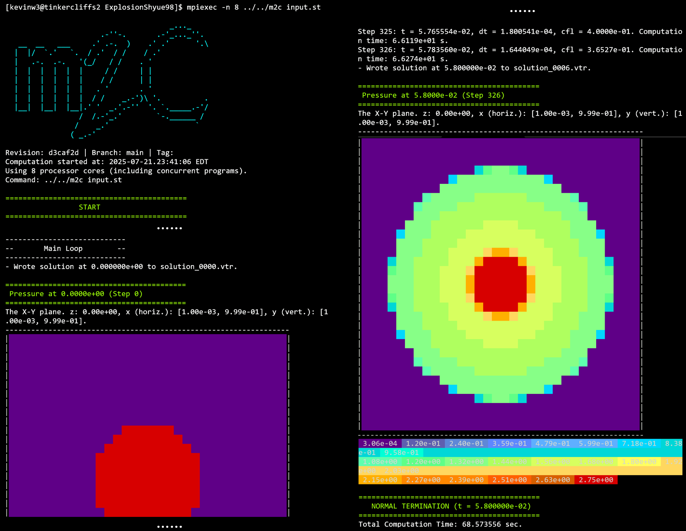Screen dimensions: 686x531
Task: Select the 2.39e+00 legend swatch
Action: pyautogui.click(x=466, y=480)
